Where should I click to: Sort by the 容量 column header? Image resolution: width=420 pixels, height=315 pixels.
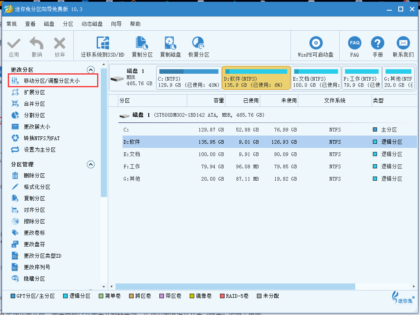206,101
